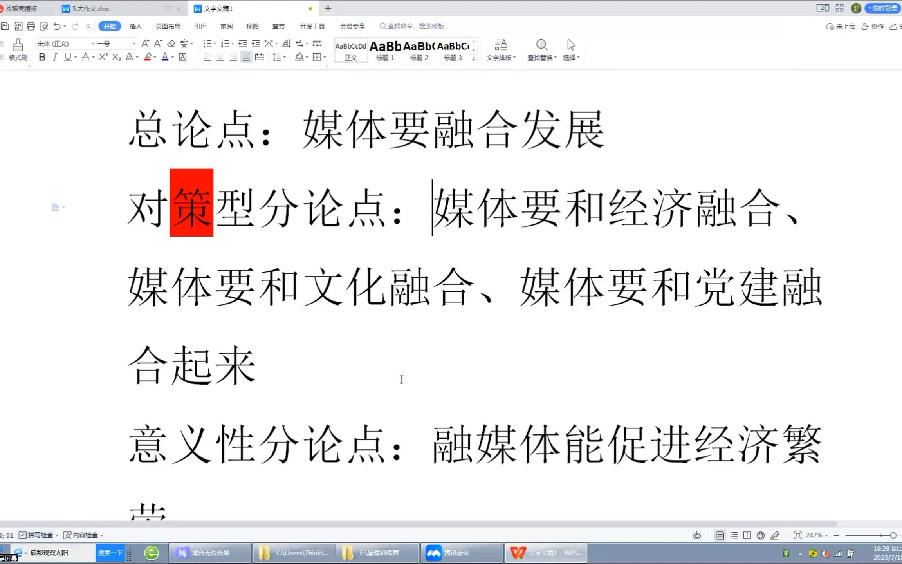The height and width of the screenshot is (564, 902).
Task: Apply subscript X₂ formatting
Action: (x=116, y=57)
